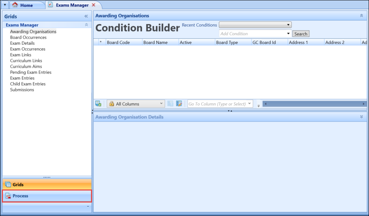
Task: Click the dropdown arrow icon at top-left corner
Action: coord(5,5)
